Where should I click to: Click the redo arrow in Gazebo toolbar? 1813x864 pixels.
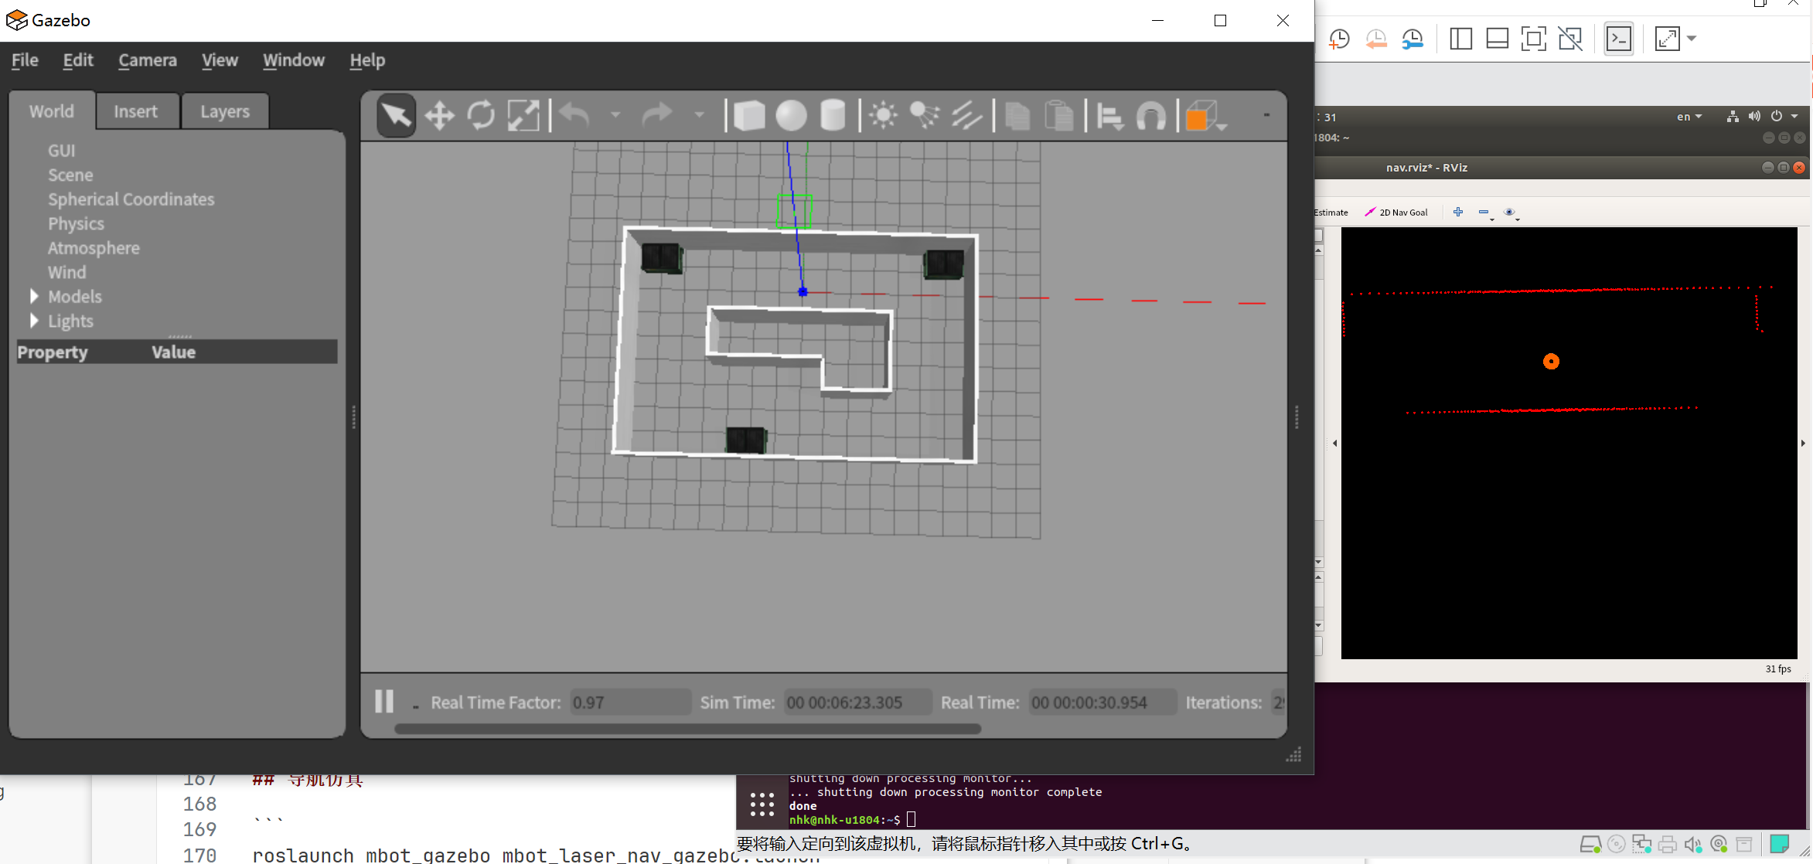pos(657,116)
